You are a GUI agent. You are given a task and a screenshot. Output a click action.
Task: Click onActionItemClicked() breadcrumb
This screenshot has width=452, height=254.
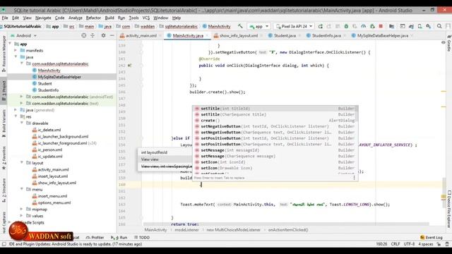(x=288, y=230)
